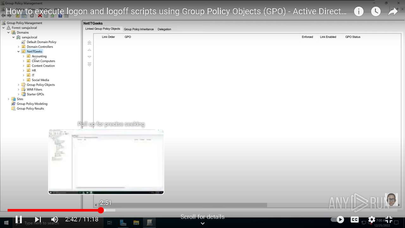
Task: Open Group Policy Modeling
Action: (x=32, y=104)
